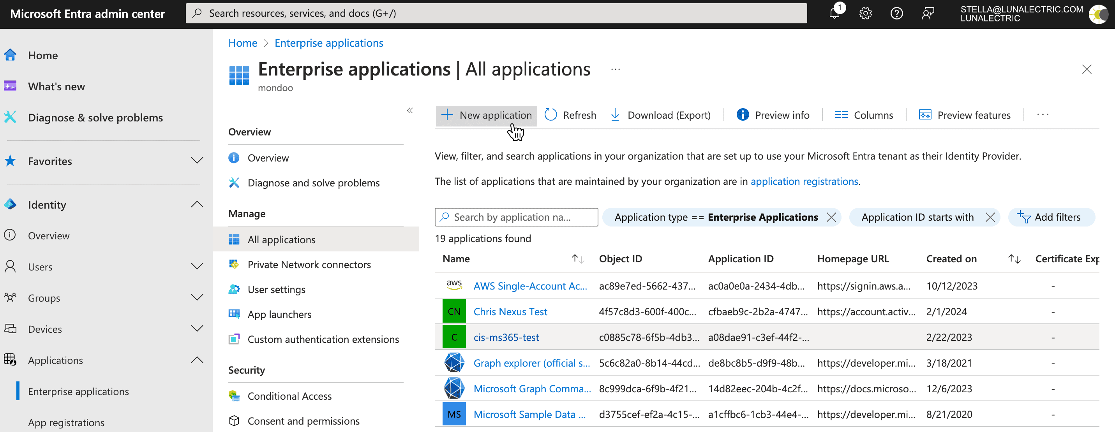Open the Graph explorer application link
Image resolution: width=1115 pixels, height=432 pixels.
531,363
